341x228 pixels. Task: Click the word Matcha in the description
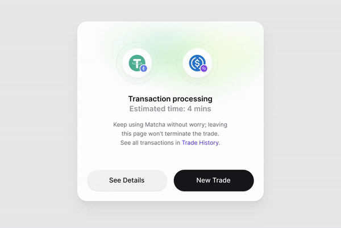(x=155, y=125)
